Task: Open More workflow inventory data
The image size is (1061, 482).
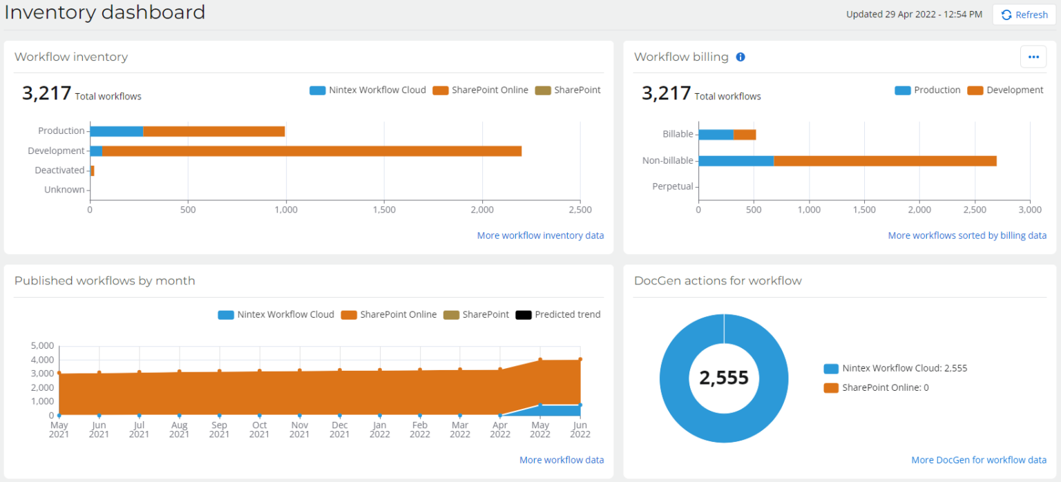Action: pyautogui.click(x=540, y=235)
